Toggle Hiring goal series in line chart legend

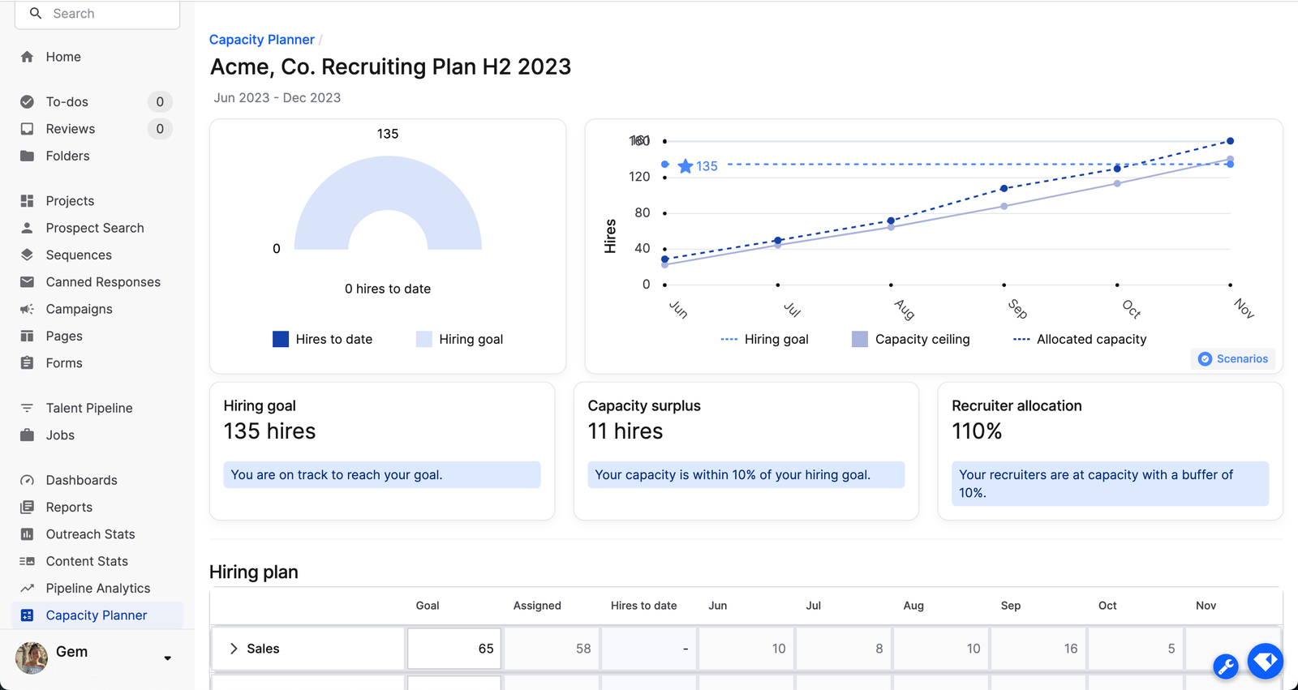click(764, 339)
